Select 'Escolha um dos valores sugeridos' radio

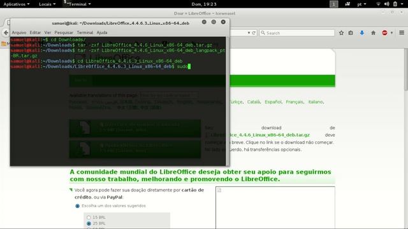coord(77,206)
